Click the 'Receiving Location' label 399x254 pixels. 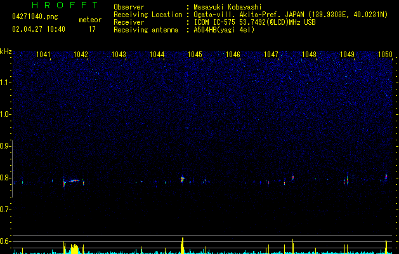148,15
